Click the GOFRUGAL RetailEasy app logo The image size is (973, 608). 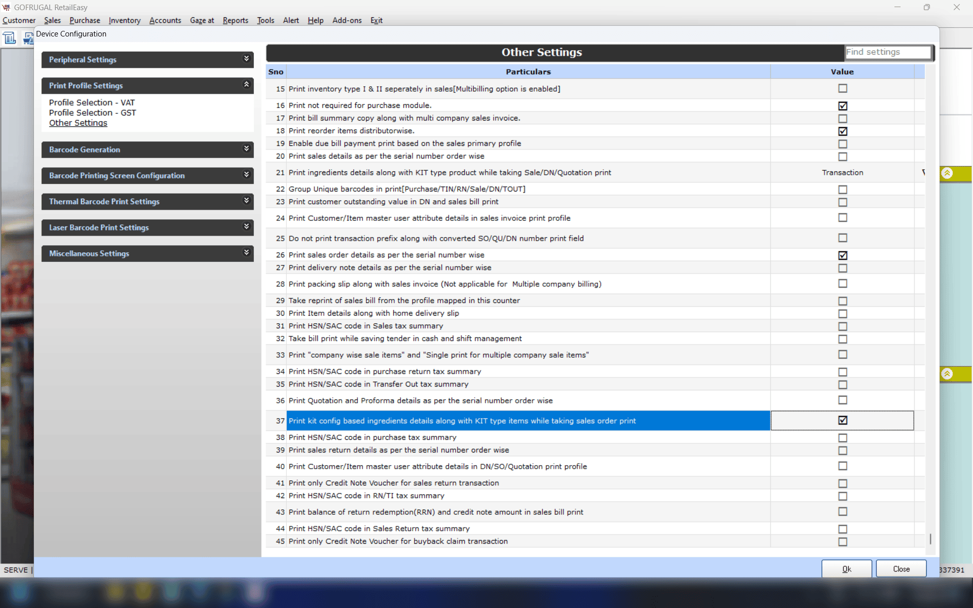coord(6,7)
